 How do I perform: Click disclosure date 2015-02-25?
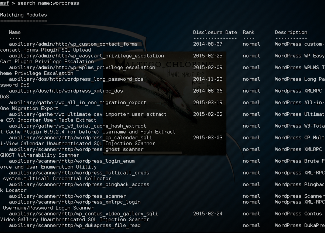(x=208, y=56)
